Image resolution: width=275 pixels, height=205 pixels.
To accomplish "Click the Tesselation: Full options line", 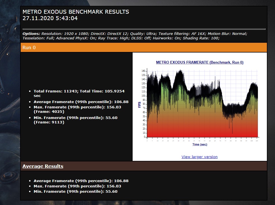I will [121, 38].
